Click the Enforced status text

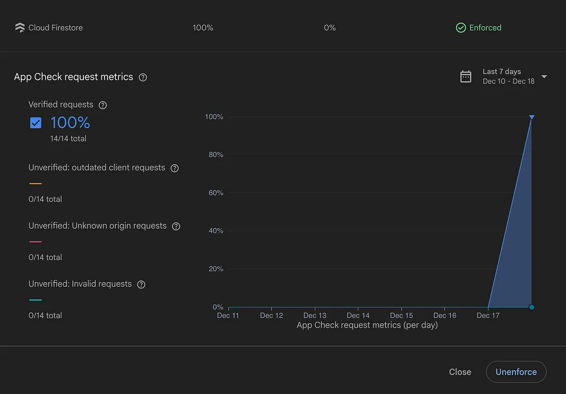[485, 28]
